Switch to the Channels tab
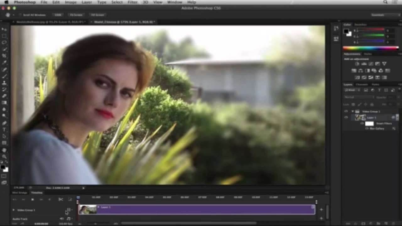 [x=361, y=84]
